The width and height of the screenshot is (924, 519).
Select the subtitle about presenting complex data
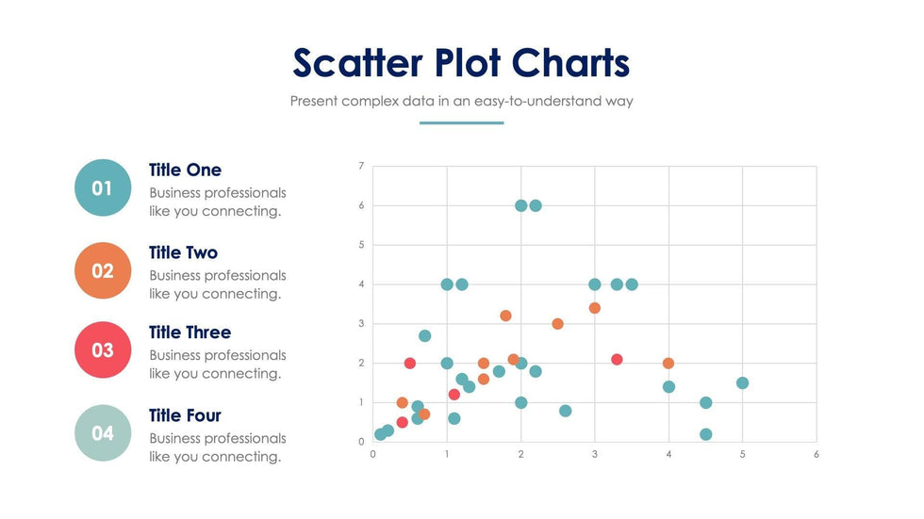coord(461,101)
